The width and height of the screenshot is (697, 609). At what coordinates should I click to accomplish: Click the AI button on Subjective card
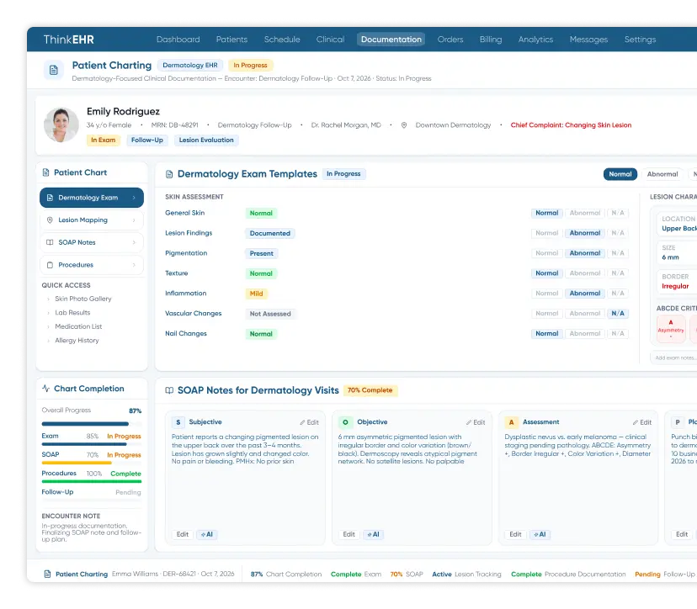[x=207, y=534]
